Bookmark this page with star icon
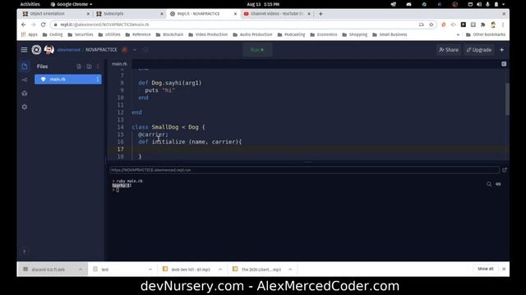The height and width of the screenshot is (295, 526). click(x=431, y=25)
